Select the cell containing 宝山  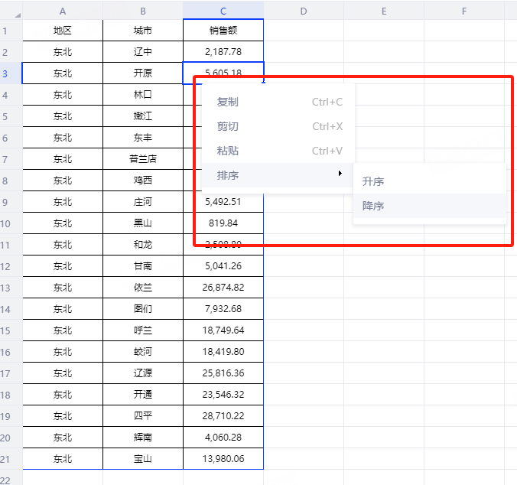coord(143,459)
